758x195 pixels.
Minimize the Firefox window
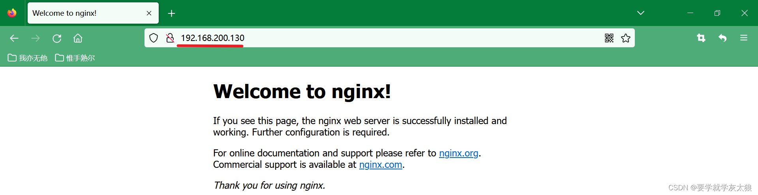point(690,13)
